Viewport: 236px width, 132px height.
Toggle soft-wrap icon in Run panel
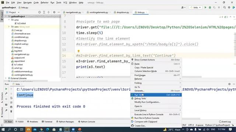(11, 98)
